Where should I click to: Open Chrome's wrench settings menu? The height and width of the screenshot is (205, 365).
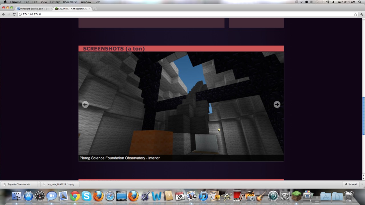(x=361, y=14)
